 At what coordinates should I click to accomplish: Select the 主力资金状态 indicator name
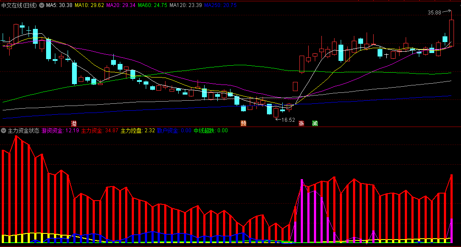pyautogui.click(x=23, y=131)
